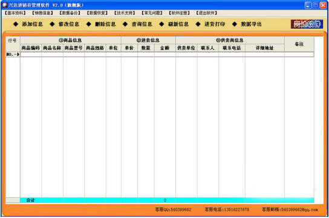This screenshot has width=329, height=218.
Task: Open 查询信息 search function
Action: 137,24
